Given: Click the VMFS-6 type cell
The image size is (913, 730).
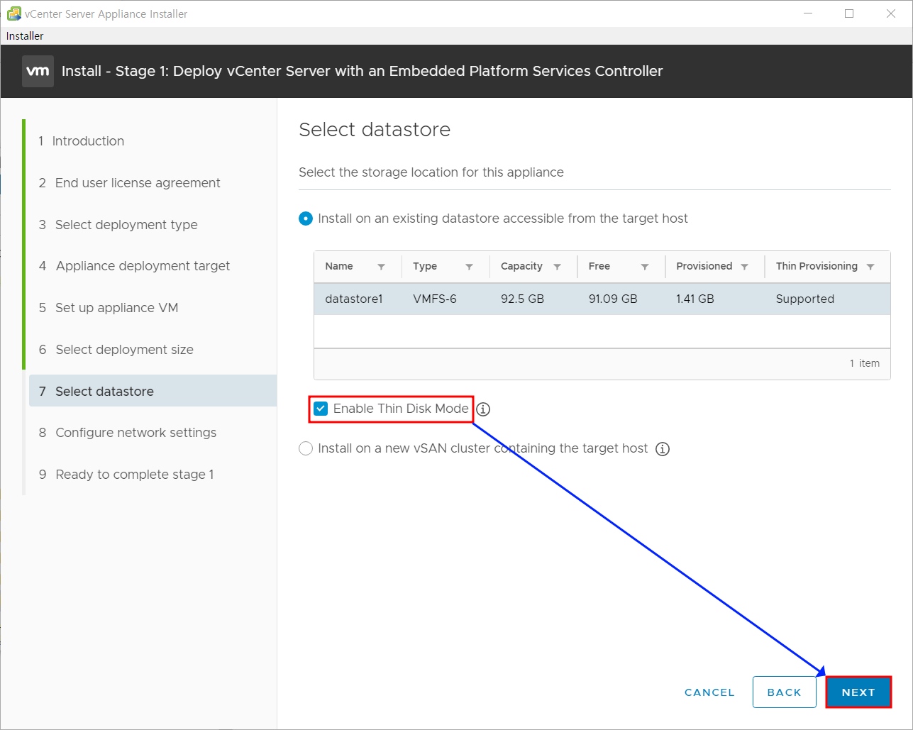Looking at the screenshot, I should click(x=435, y=299).
